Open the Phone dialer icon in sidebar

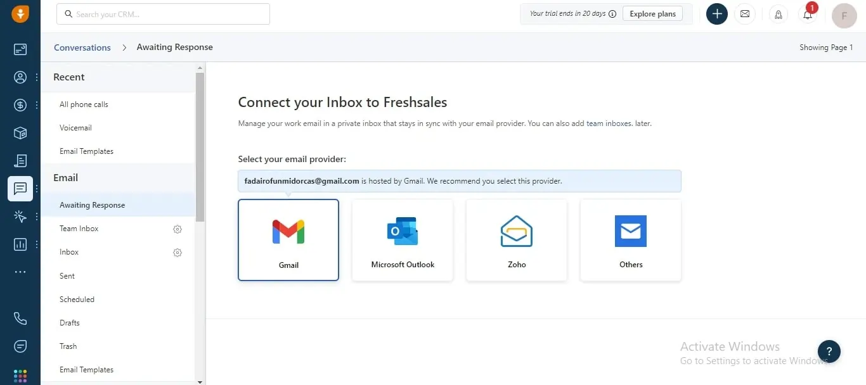pos(20,319)
